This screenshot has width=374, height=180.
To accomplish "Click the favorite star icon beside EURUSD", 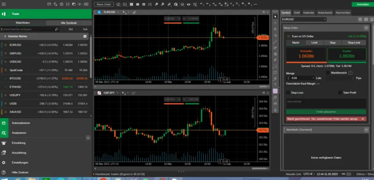I will 360,19.
